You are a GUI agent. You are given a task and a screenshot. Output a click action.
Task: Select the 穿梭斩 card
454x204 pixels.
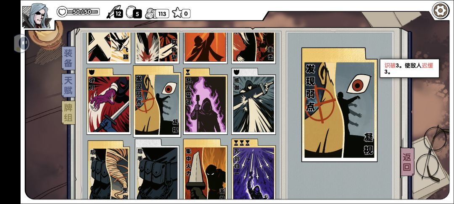157,47
